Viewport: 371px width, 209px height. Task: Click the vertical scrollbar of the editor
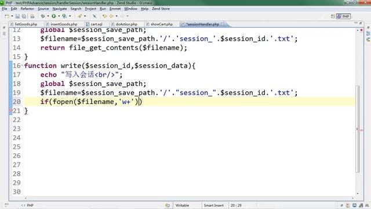(358, 129)
